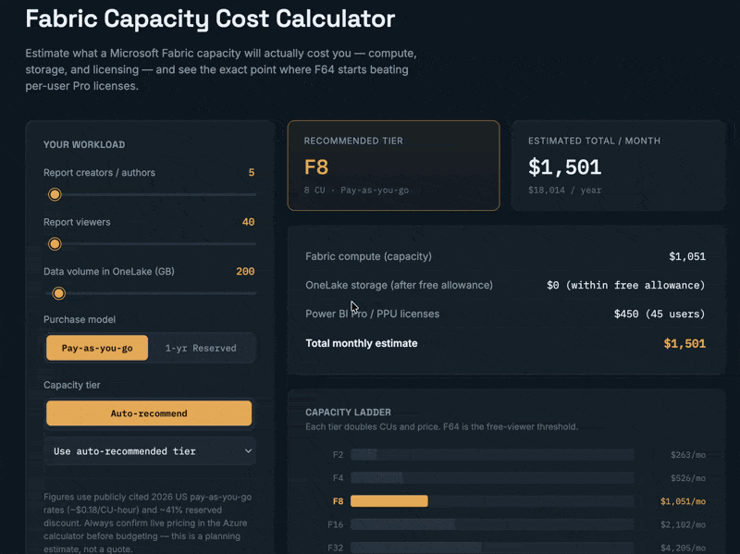This screenshot has width=740, height=554.
Task: Click the 'OneLake storage (after free allowance)' label
Action: [400, 285]
